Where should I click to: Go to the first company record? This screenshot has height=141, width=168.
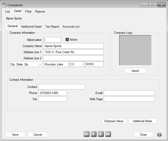click(x=87, y=134)
